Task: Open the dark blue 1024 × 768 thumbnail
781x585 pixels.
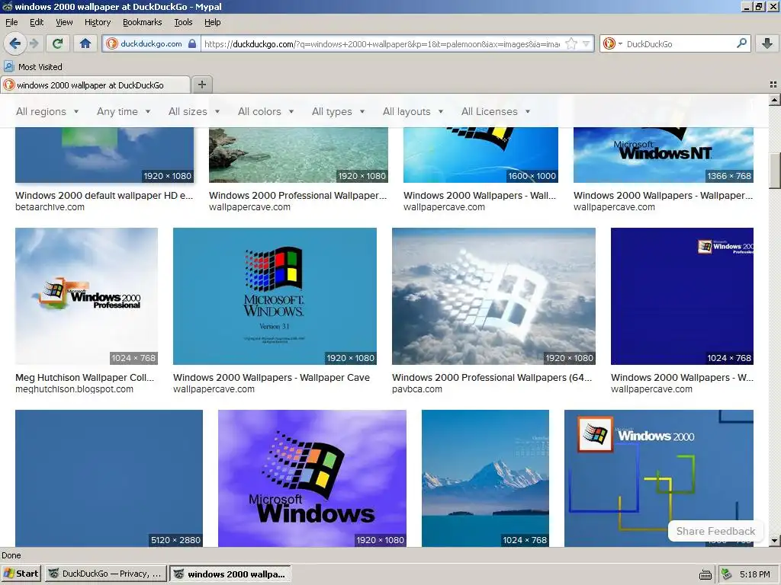Action: click(x=682, y=296)
